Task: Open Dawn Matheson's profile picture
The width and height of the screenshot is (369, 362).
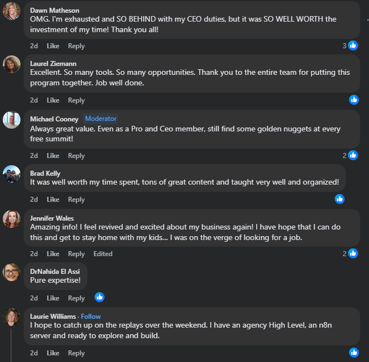Action: click(x=12, y=11)
